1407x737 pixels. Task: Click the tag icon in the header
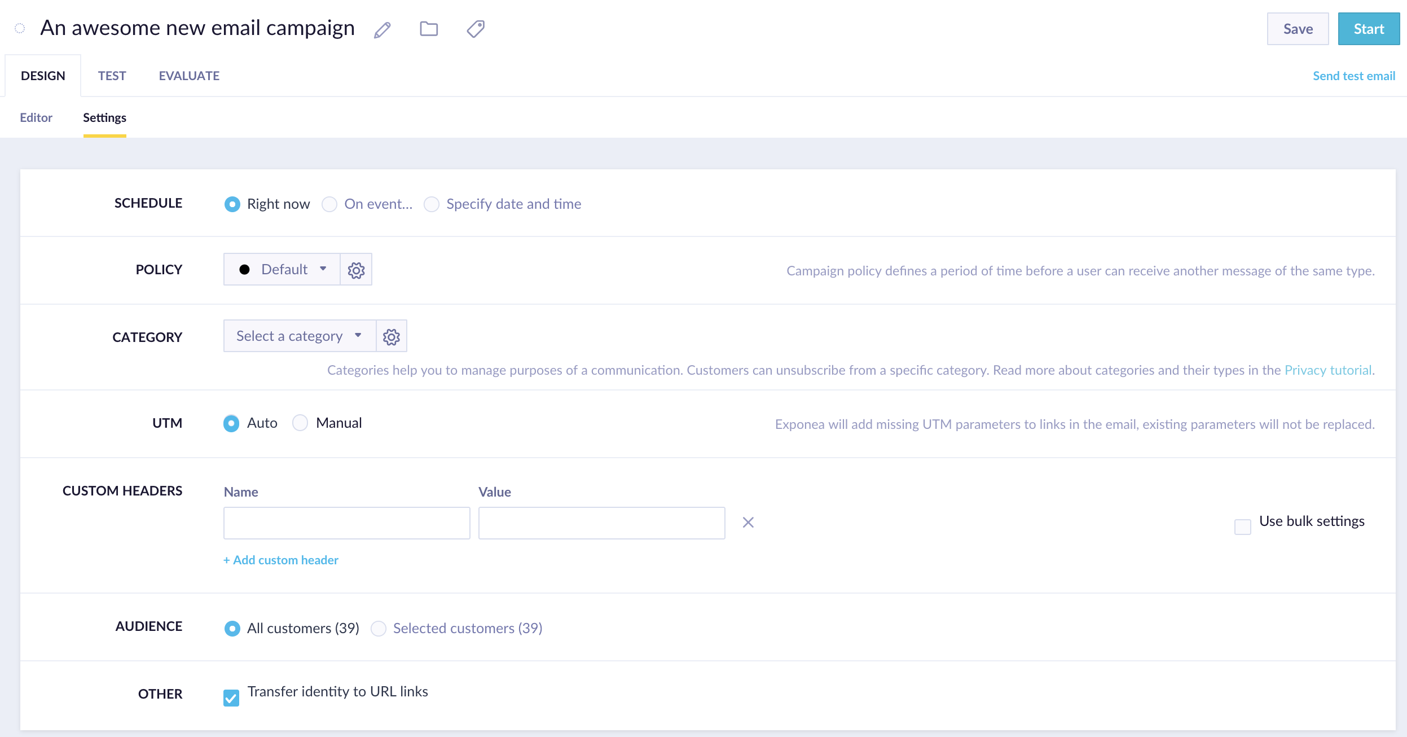tap(476, 29)
